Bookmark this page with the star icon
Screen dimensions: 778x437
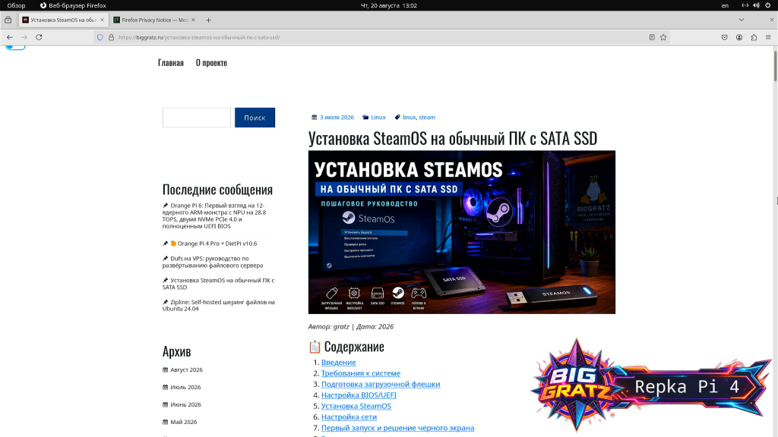(663, 37)
